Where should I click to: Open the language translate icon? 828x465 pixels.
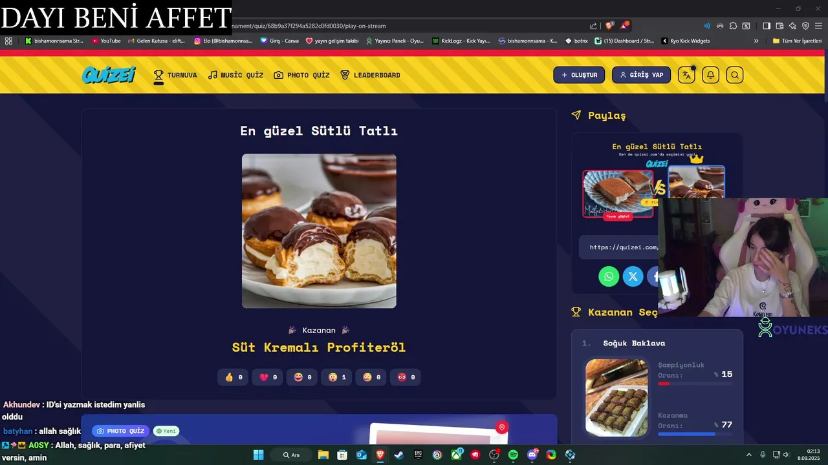click(x=686, y=75)
